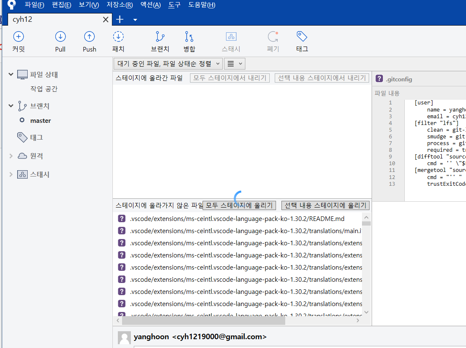
Task: Click the Push toolbar icon
Action: 89,42
